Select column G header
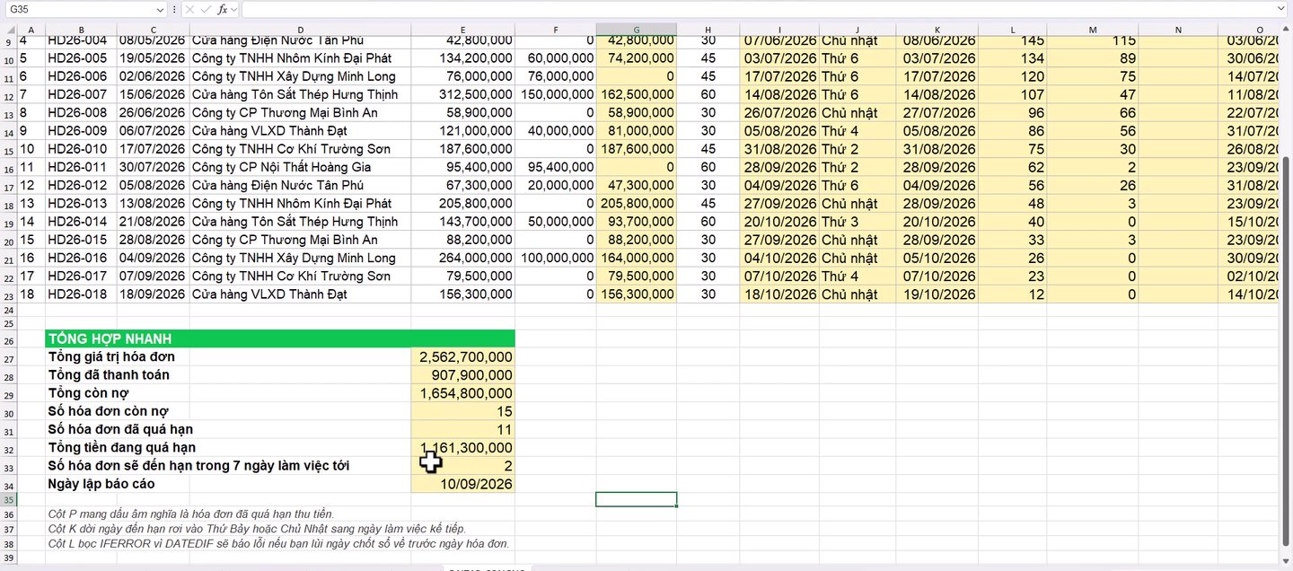The height and width of the screenshot is (571, 1293). tap(637, 30)
